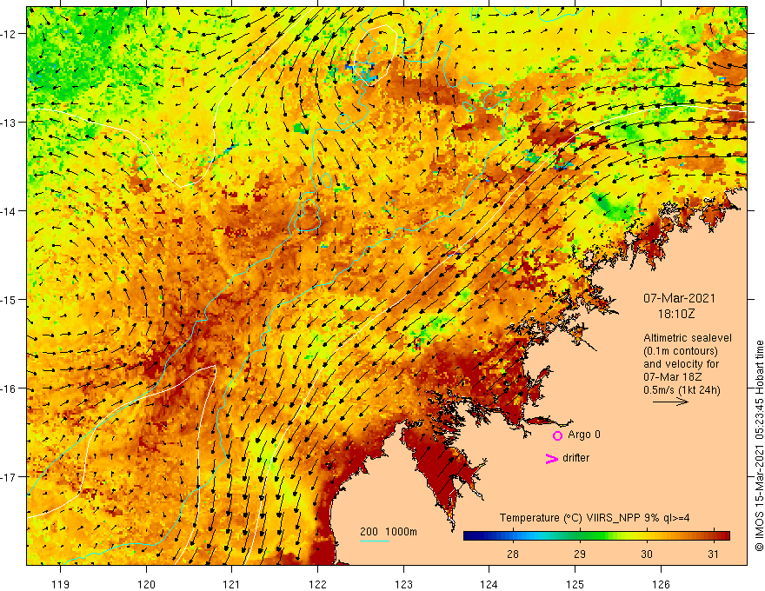
Task: Click the magenta drifter arrowhead legend marker
Action: (x=552, y=458)
